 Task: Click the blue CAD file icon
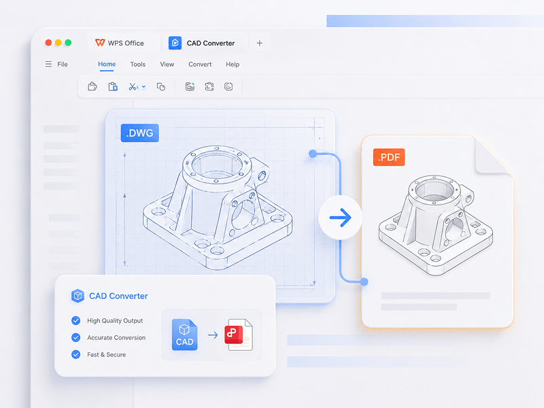pyautogui.click(x=184, y=335)
